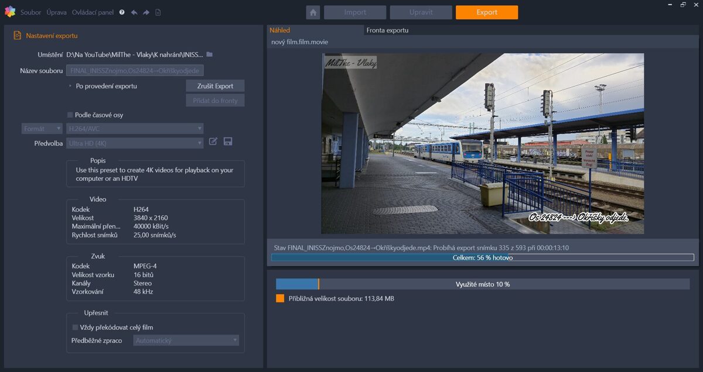
Task: Open the H.264/AVC format dropdown
Action: 135,128
